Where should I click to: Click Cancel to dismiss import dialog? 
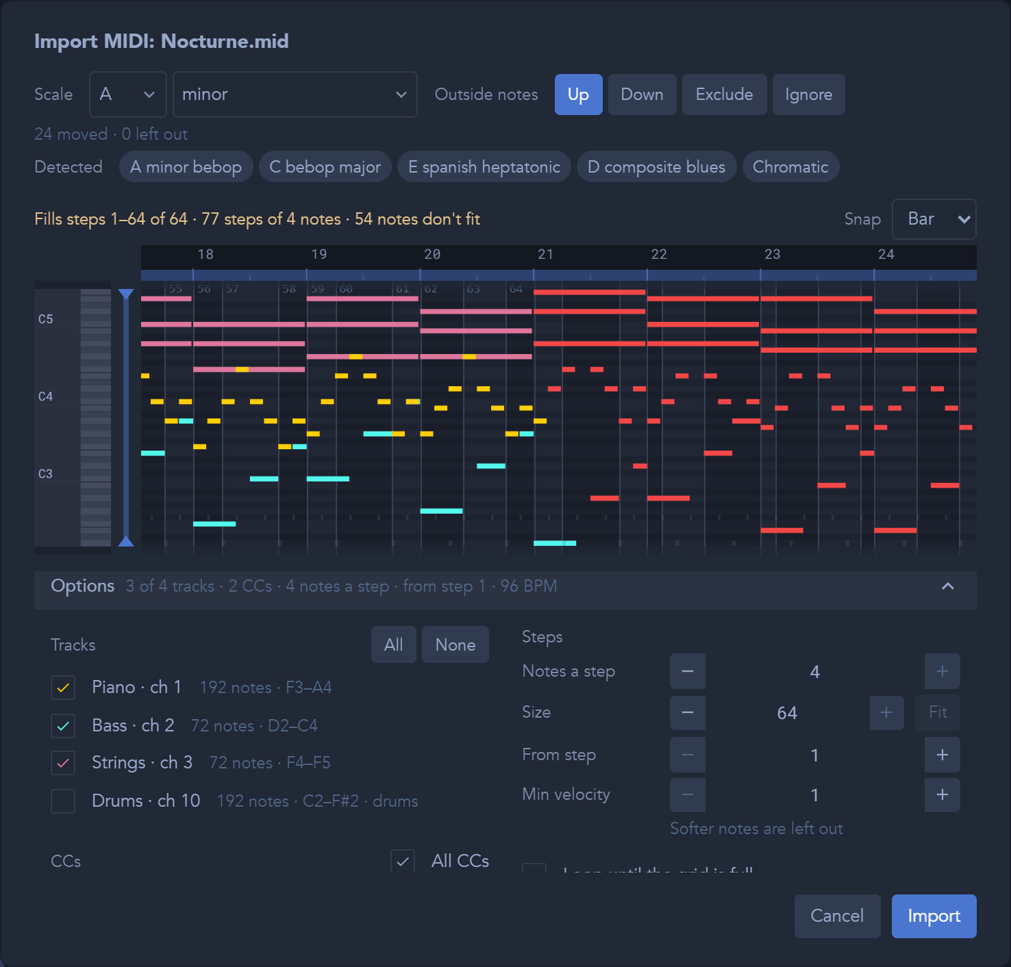(837, 916)
